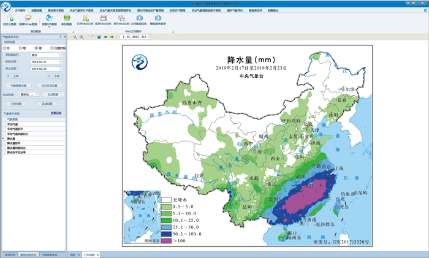Click the 分析制图 button
Viewport: 429px width, 258px height.
(x=17, y=104)
